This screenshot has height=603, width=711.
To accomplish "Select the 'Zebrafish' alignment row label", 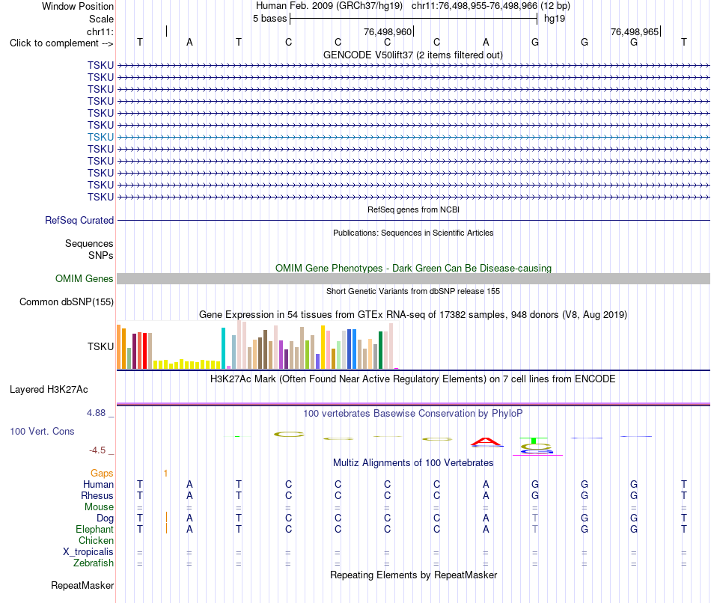I will (x=94, y=563).
